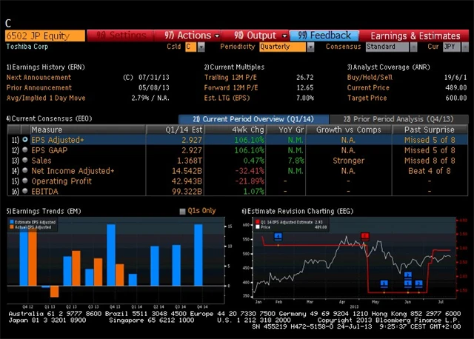Open the Csld dropdown arrow

point(201,47)
